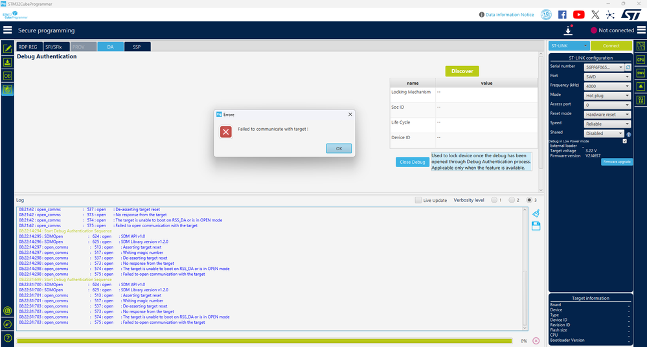Open the graphical view icon atop right sidebar

[641, 46]
